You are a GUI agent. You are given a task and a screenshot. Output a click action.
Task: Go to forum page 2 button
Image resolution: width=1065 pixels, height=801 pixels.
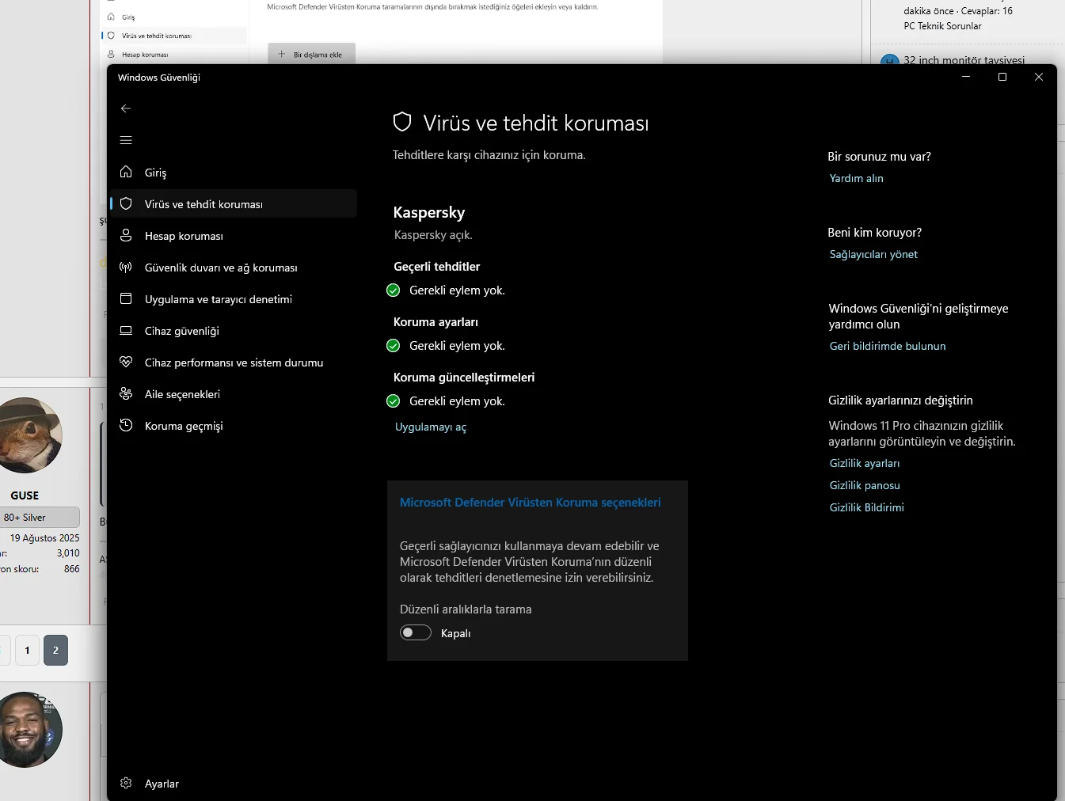[x=55, y=650]
